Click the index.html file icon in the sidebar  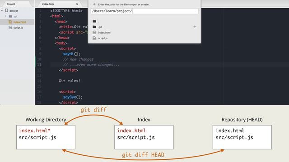tap(10, 22)
